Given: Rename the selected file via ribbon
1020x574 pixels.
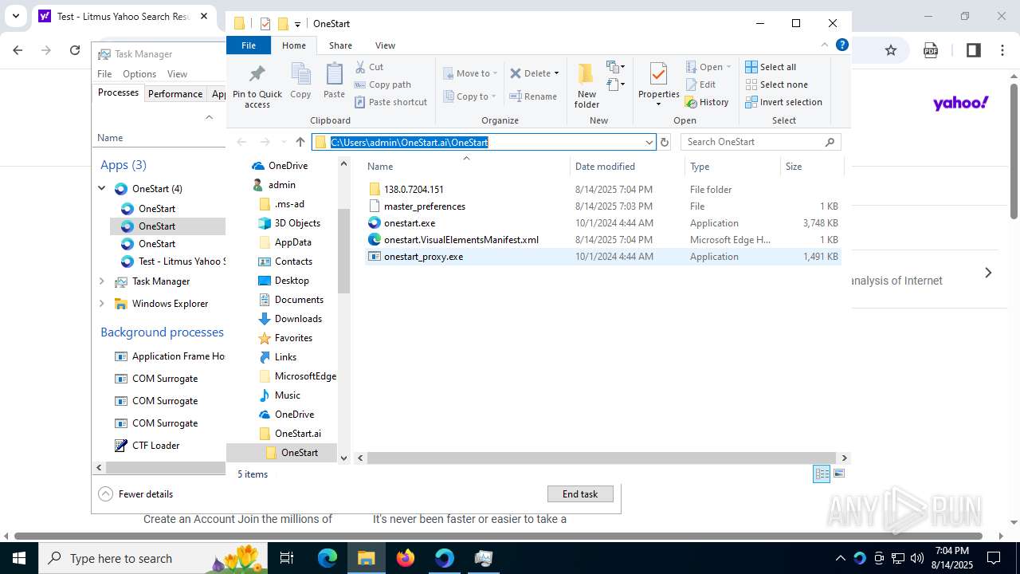Looking at the screenshot, I should pyautogui.click(x=533, y=96).
